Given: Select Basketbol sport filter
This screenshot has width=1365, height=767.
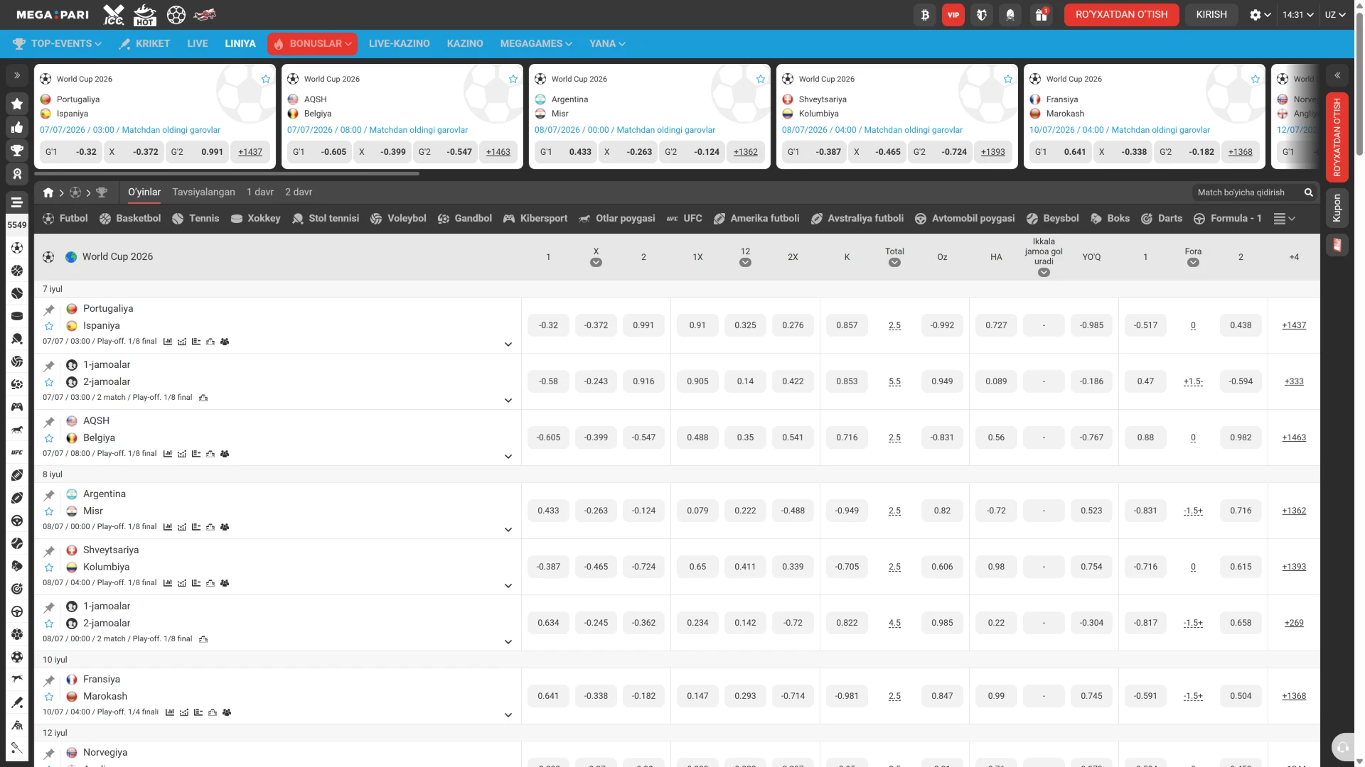Looking at the screenshot, I should (x=130, y=219).
